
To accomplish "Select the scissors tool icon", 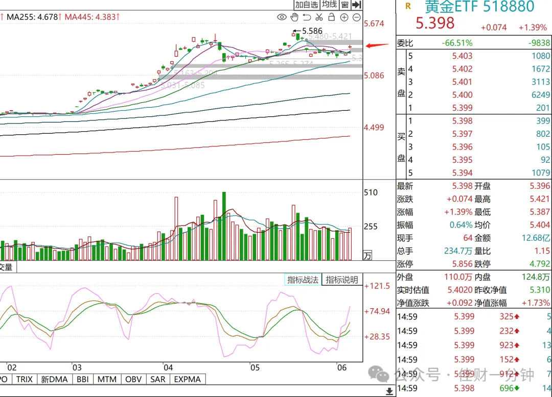I will click(319, 17).
